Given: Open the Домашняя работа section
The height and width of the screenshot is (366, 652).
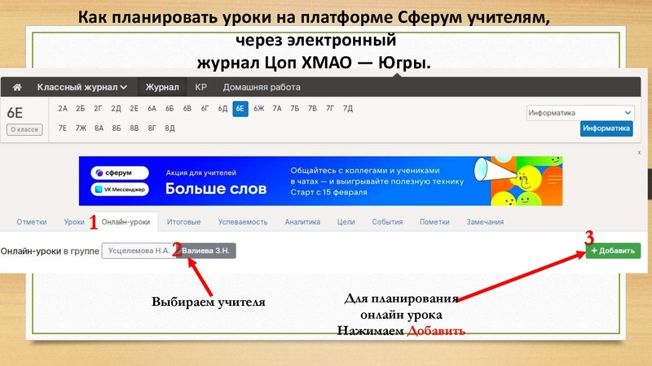Looking at the screenshot, I should (262, 87).
